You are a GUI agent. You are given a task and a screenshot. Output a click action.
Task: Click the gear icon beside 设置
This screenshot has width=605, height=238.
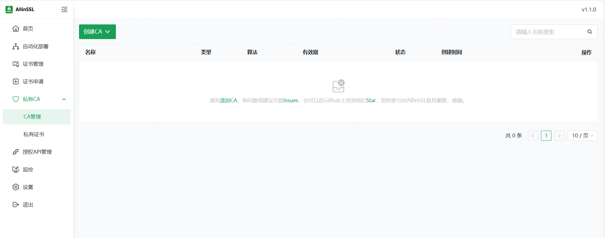pos(16,187)
